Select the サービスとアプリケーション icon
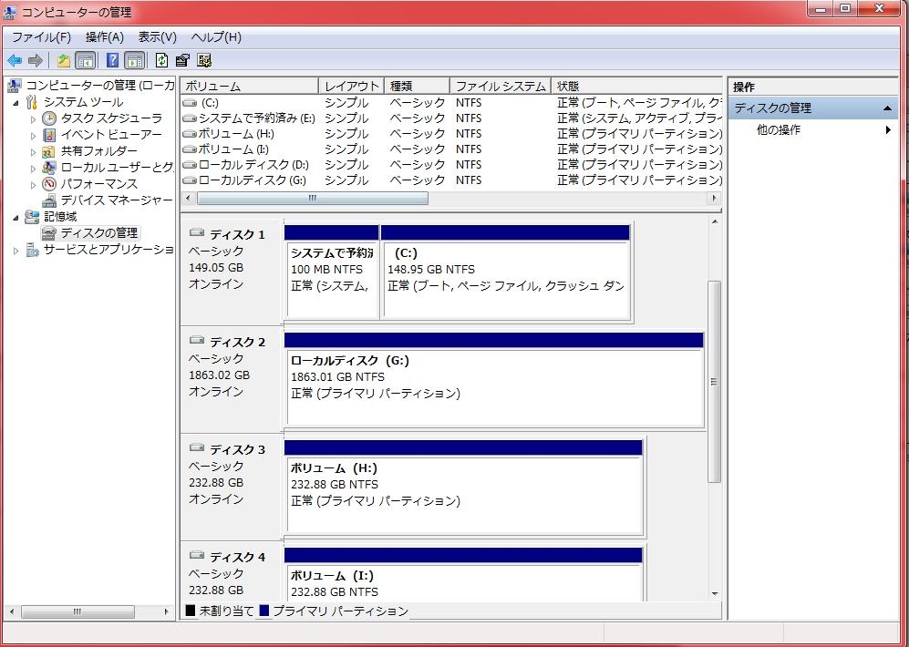Viewport: 909px width, 647px height. (x=32, y=250)
